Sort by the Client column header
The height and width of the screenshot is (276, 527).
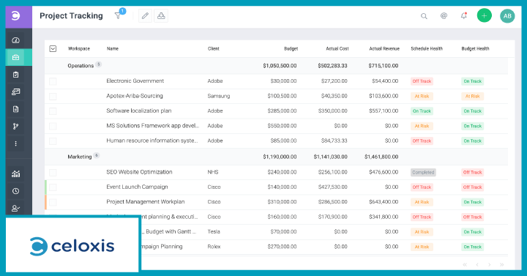click(214, 49)
